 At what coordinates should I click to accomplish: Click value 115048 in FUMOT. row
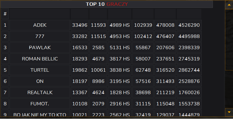point(165,104)
